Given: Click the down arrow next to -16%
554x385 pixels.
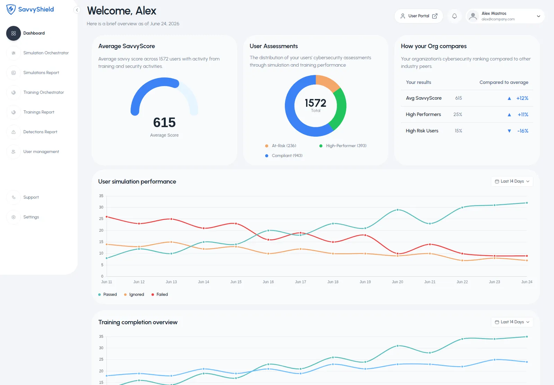Looking at the screenshot, I should [509, 131].
